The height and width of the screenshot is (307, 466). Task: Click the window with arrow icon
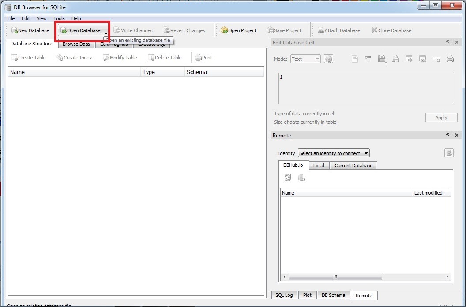409,59
